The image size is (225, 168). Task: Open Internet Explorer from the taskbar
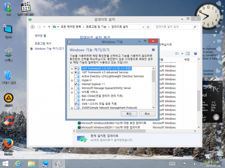[18, 164]
